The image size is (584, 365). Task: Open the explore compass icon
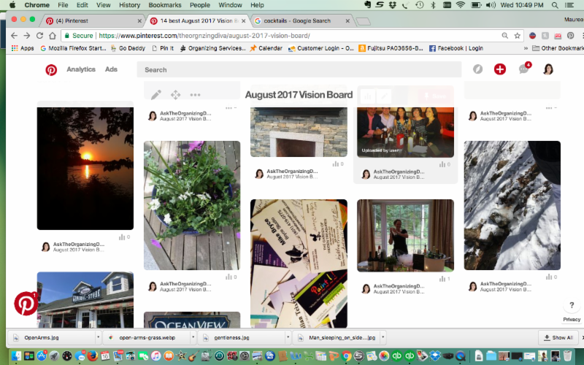477,69
